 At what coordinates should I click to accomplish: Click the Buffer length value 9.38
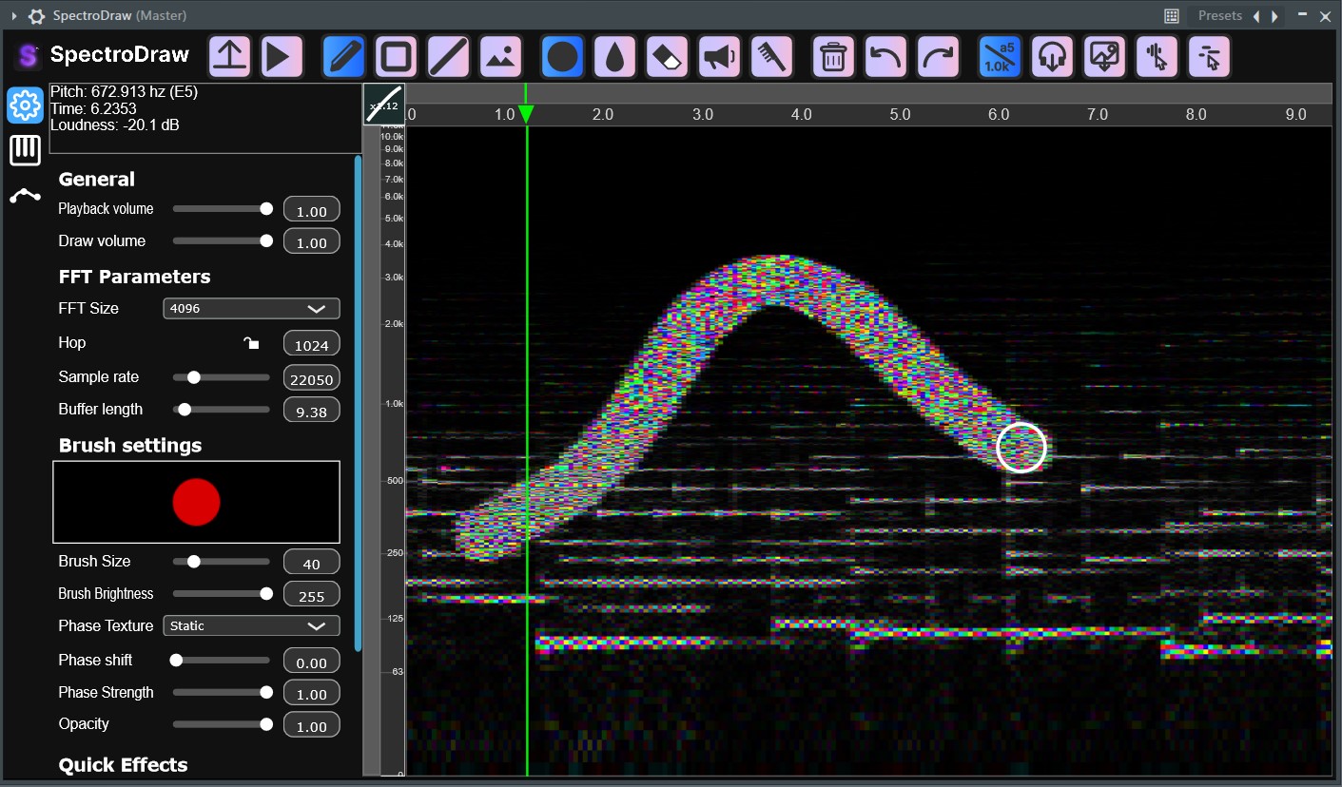coord(312,412)
